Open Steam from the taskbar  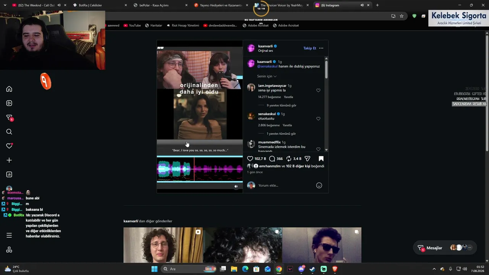click(x=313, y=269)
